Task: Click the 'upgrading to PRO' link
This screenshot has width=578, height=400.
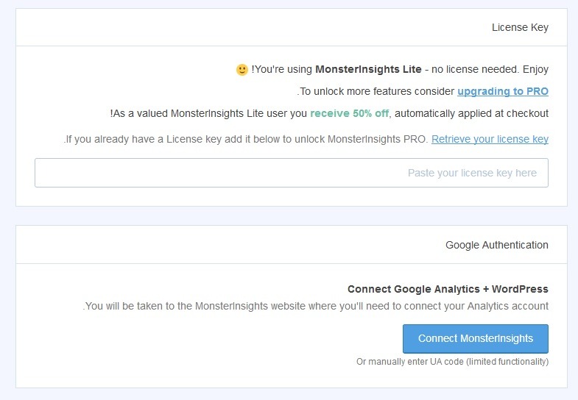Action: click(503, 91)
